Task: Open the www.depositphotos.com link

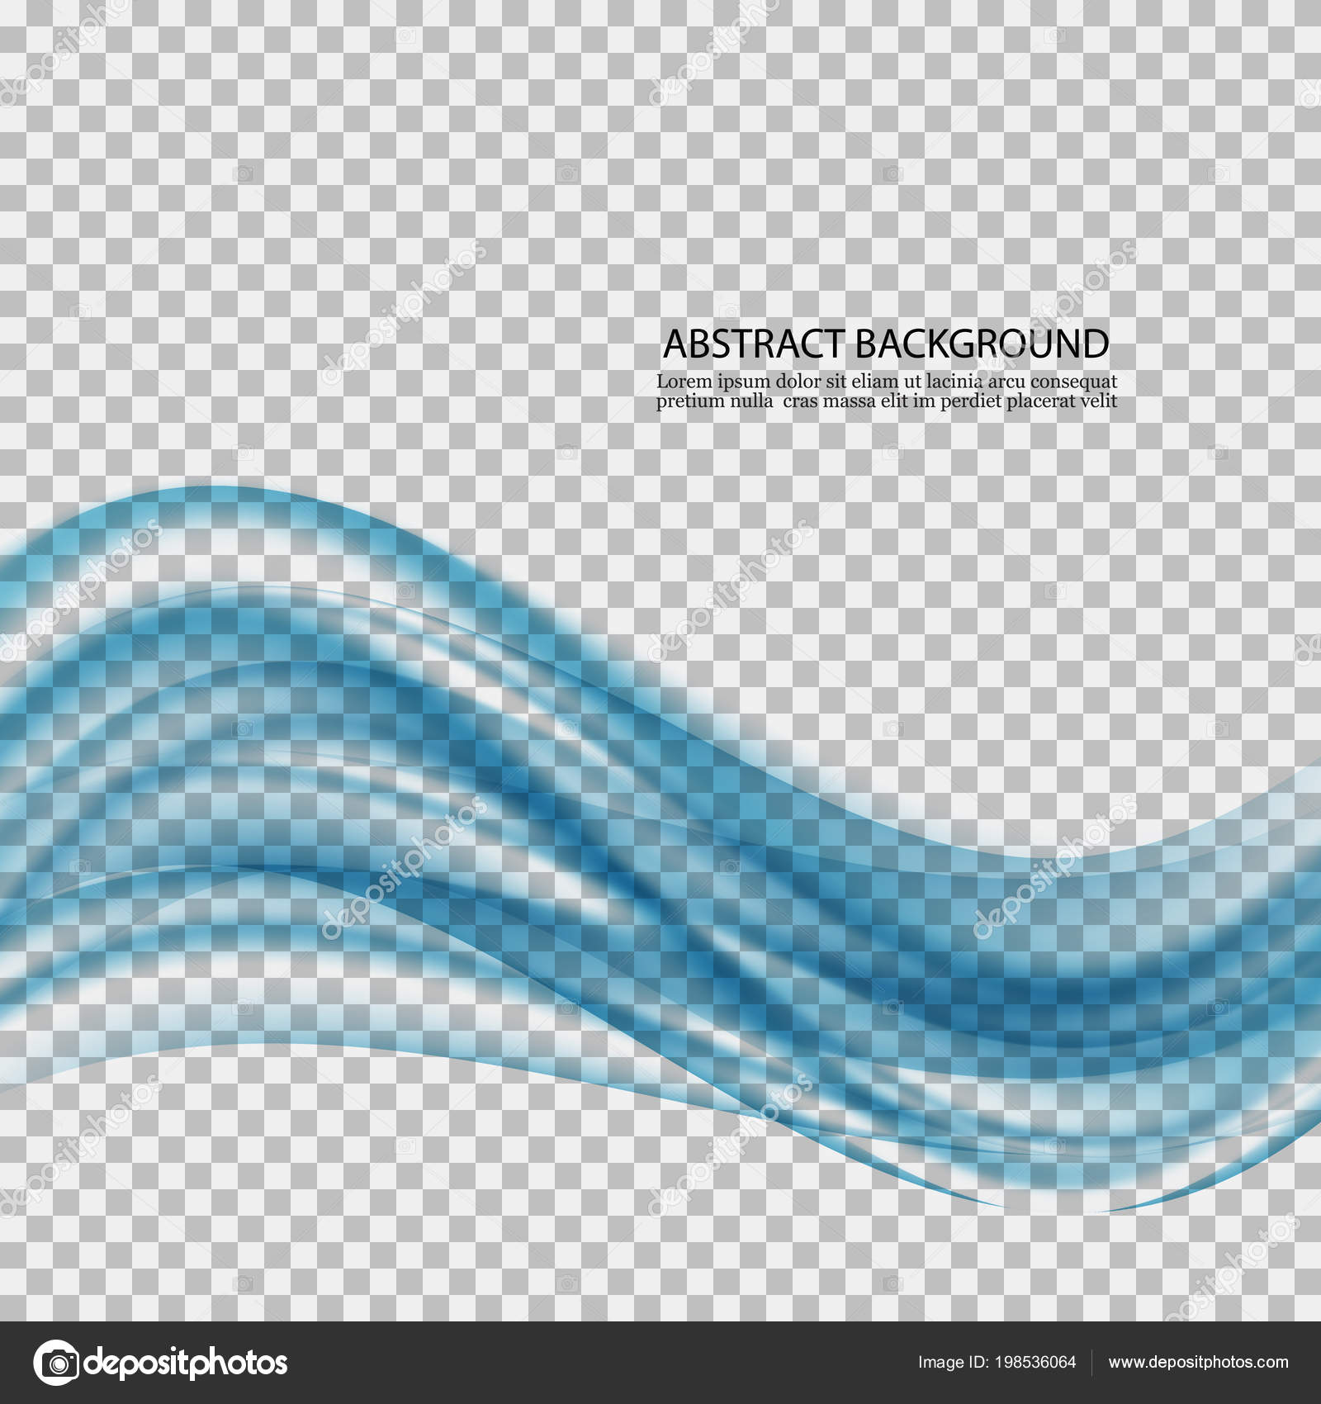Action: tap(1198, 1362)
